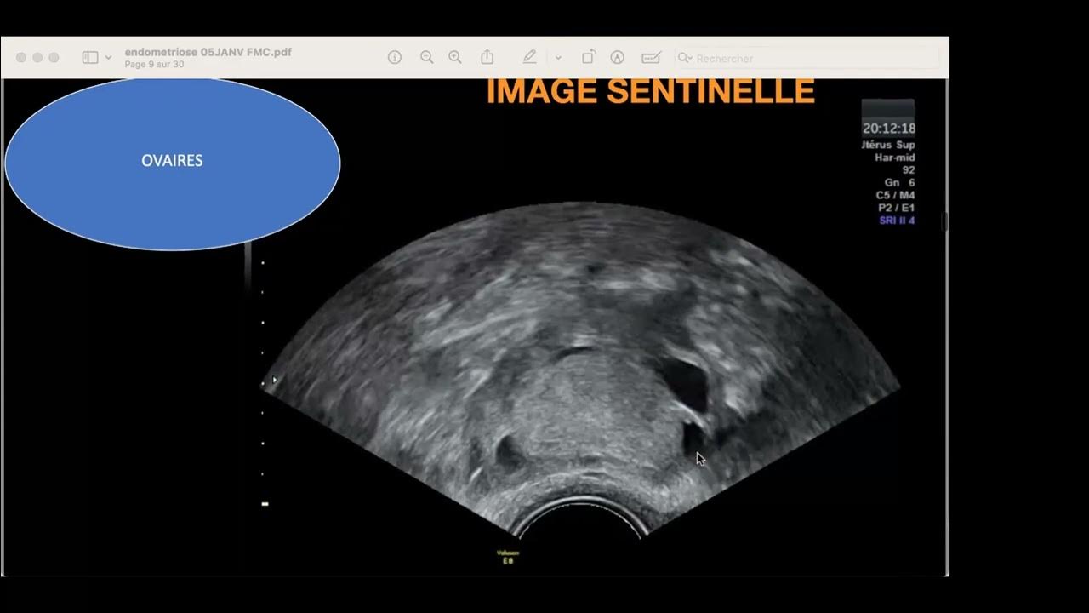
Task: Click the 20:12:18 timestamp on the scan
Action: click(889, 129)
